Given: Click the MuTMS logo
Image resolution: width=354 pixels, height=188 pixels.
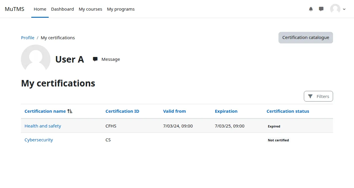Looking at the screenshot, I should click(x=14, y=9).
